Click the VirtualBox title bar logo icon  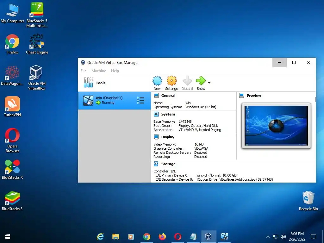click(83, 62)
